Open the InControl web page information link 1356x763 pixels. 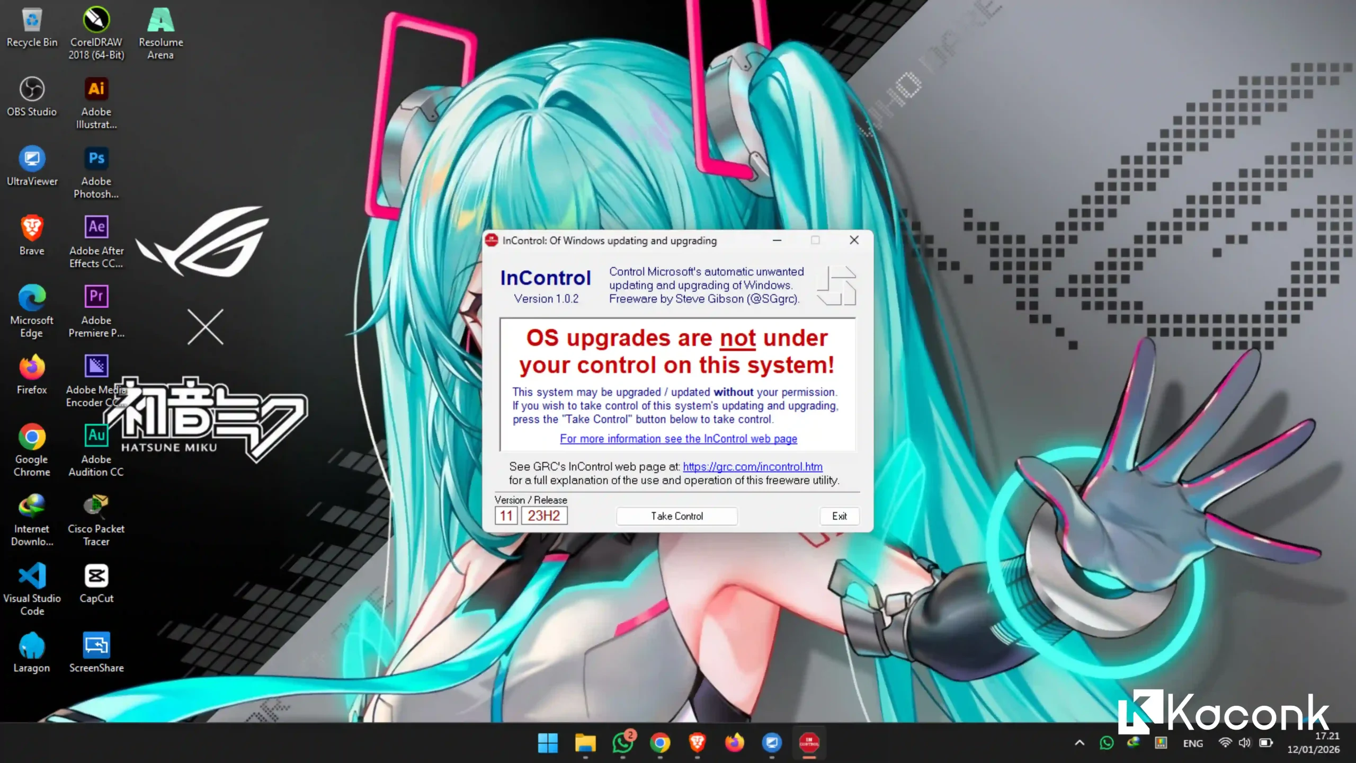pos(679,438)
